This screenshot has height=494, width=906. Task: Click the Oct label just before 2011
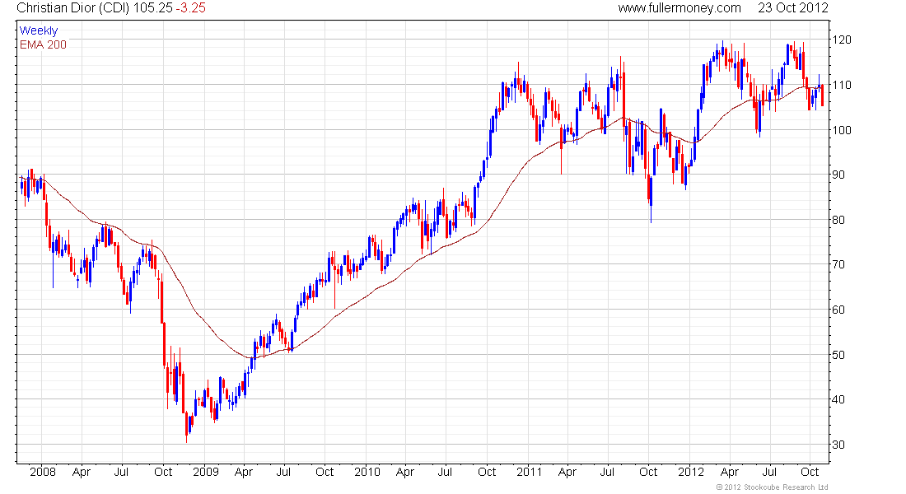[487, 472]
